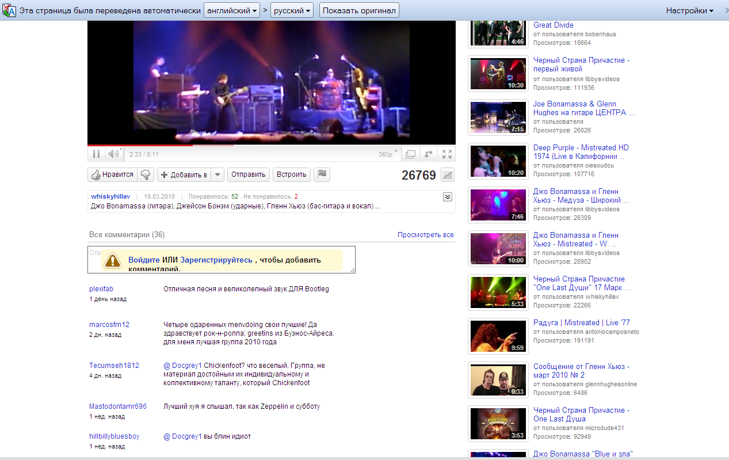The image size is (729, 460).
Task: Open dropdown arrow beside Добавить в
Action: point(217,174)
